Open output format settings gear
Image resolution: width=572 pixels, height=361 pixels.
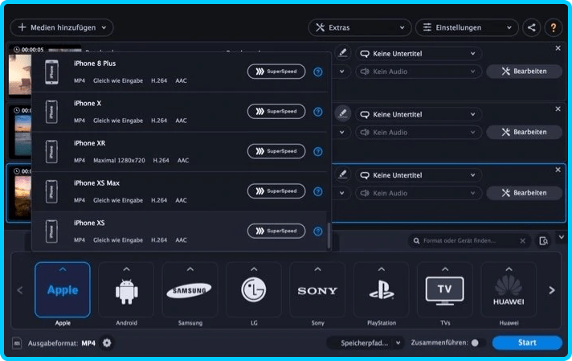pos(107,343)
